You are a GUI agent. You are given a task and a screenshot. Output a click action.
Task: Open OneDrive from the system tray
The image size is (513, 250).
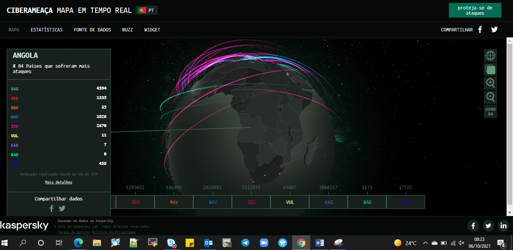435,243
